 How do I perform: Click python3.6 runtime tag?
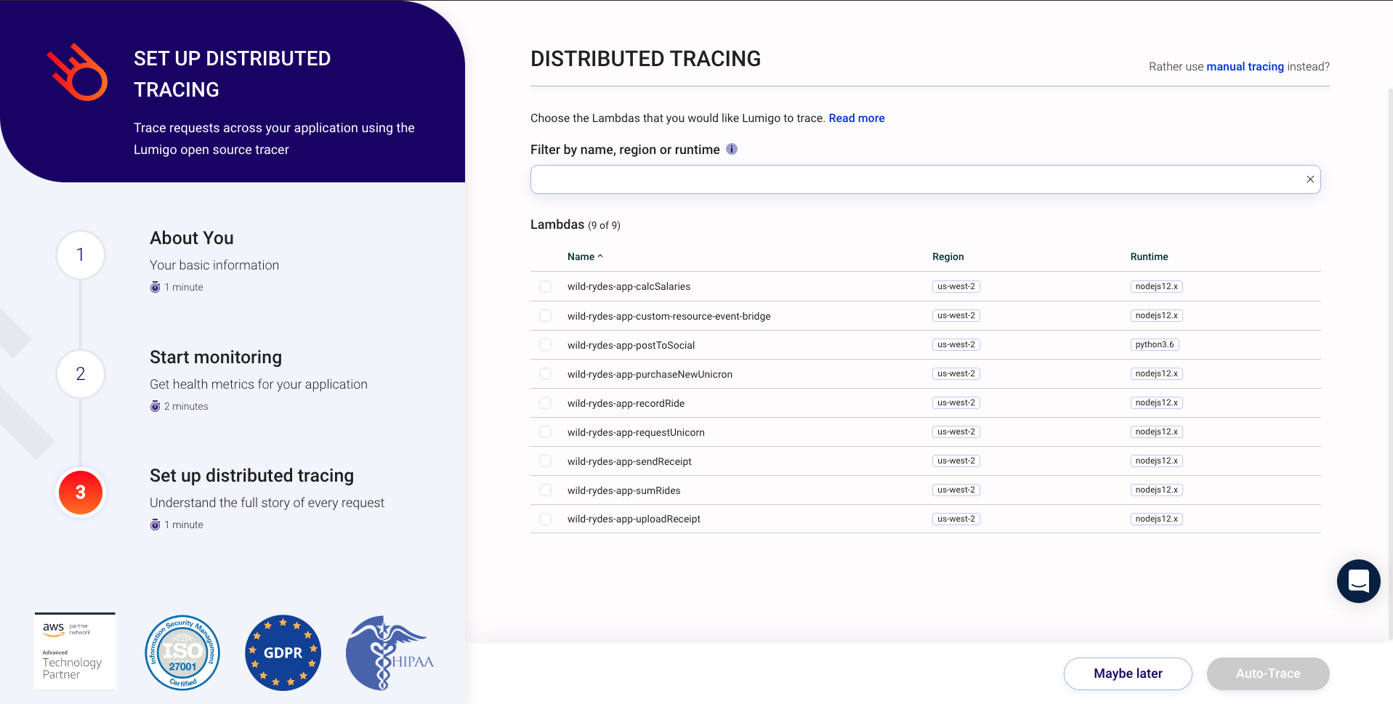1155,344
